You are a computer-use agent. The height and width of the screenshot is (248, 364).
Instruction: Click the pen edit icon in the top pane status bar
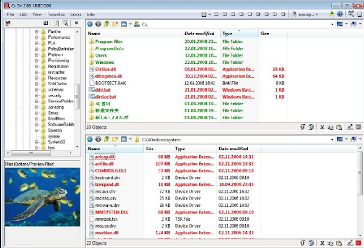click(350, 127)
